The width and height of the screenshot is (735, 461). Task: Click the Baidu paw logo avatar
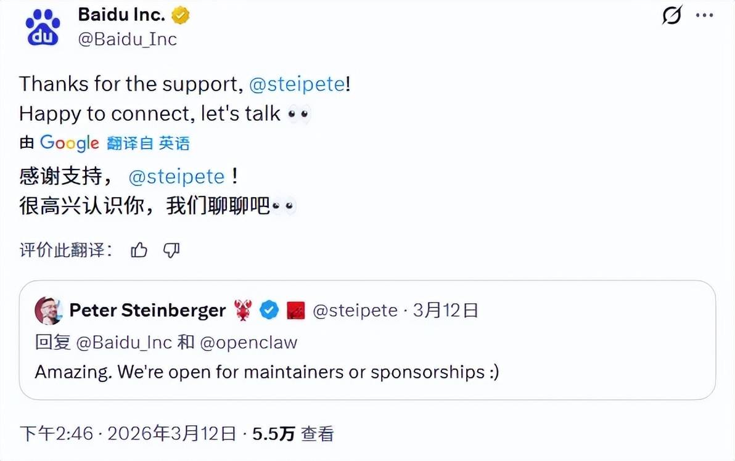[x=43, y=28]
